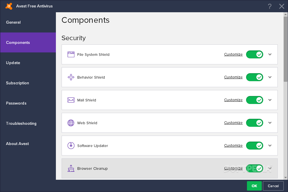
Task: Click the Web Shield globe icon
Action: (x=71, y=123)
